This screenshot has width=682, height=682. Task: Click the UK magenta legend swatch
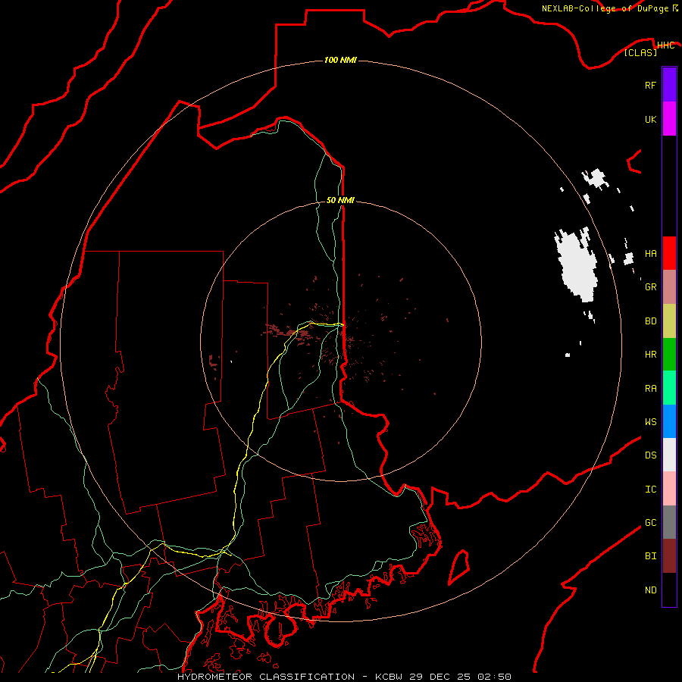point(669,119)
